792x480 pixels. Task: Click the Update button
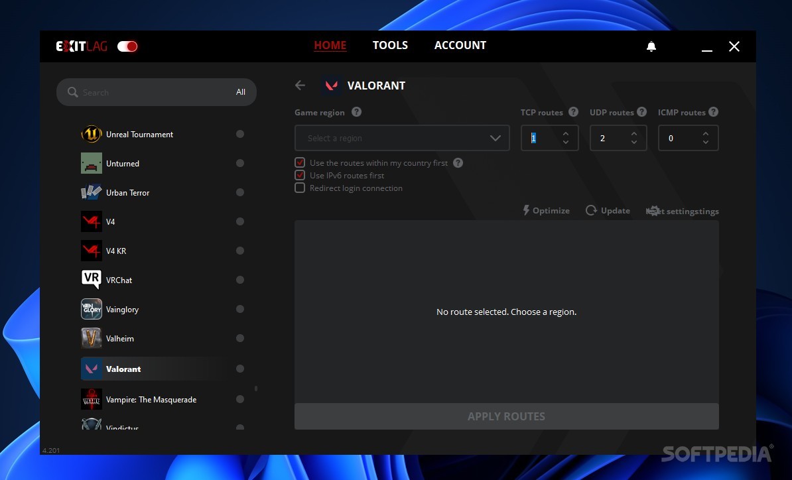(608, 210)
